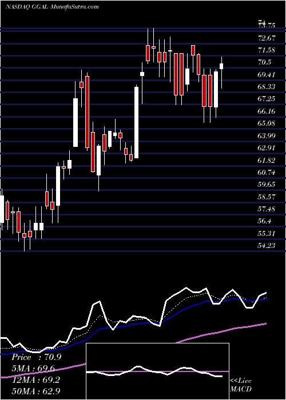Image resolution: width=286 pixels, height=400 pixels.
Task: Click the 60.74 axis value
Action: (267, 173)
